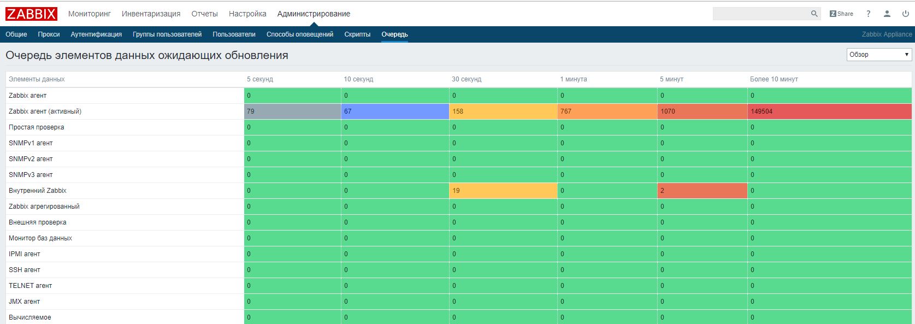Open the Отчеты menu
Viewport: 915px width, 324px height.
(205, 14)
